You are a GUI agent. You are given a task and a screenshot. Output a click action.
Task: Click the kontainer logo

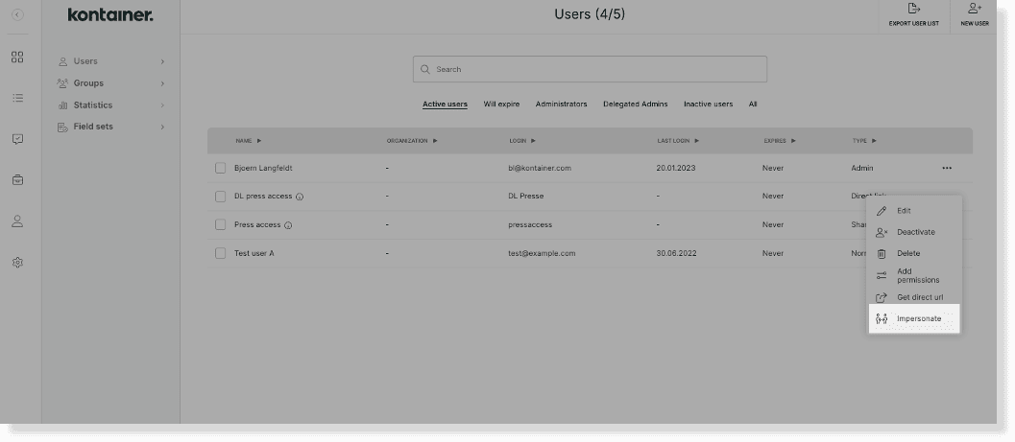tap(110, 15)
